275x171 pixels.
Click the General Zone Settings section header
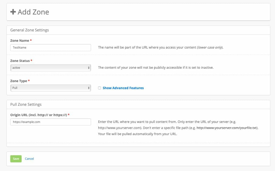(x=29, y=30)
